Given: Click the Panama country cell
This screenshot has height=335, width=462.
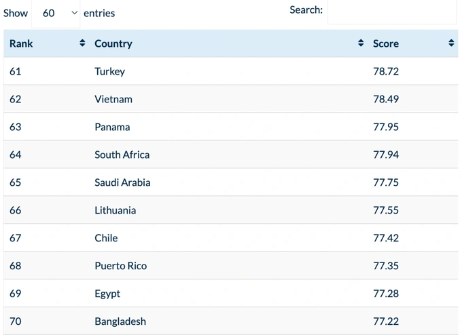Looking at the screenshot, I should click(112, 127).
